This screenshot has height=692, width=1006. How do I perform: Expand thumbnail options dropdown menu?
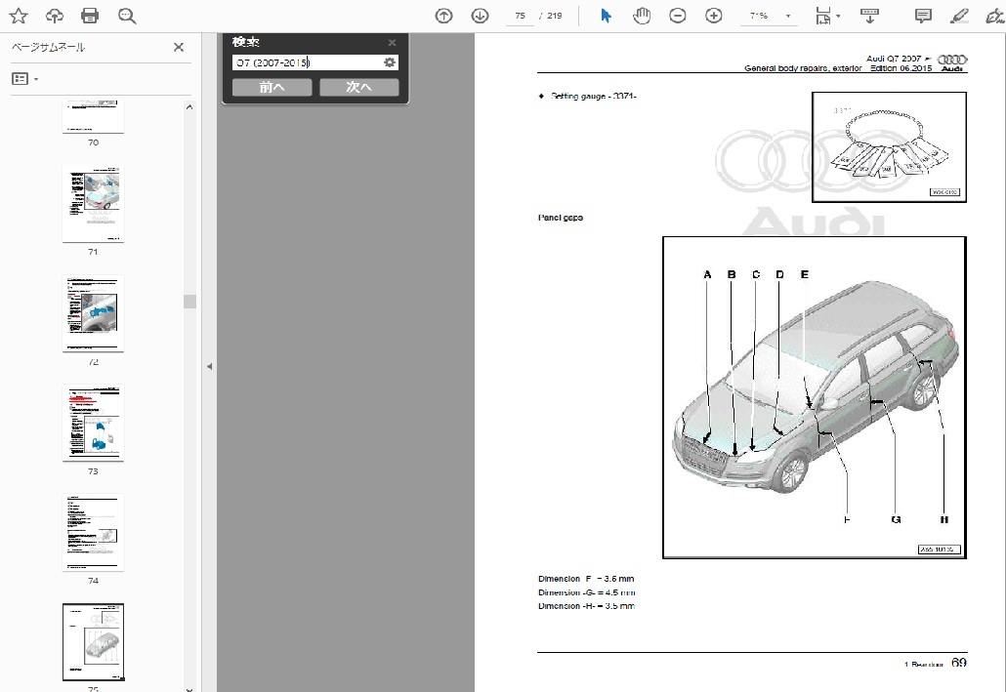36,79
